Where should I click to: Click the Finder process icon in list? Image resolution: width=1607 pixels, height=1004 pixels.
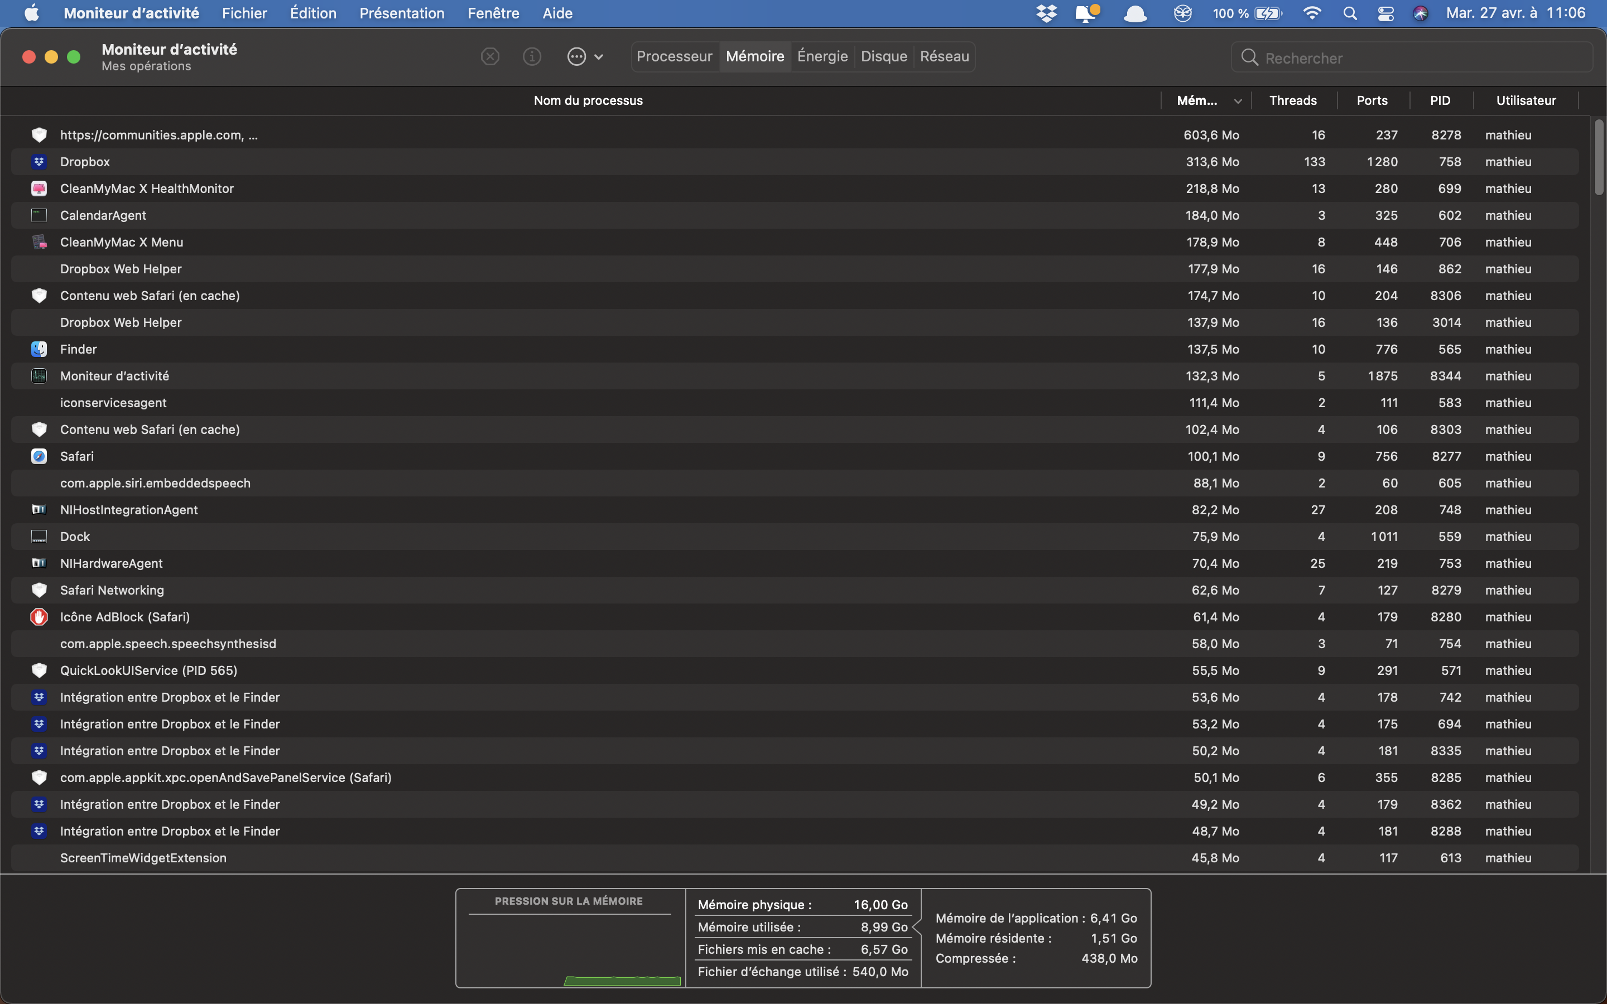39,349
